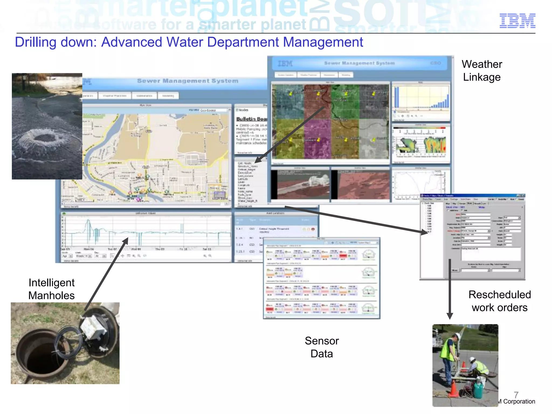Image resolution: width=552 pixels, height=414 pixels.
Task: Click the overview mini-map inset on the street map
Action: tap(218, 193)
